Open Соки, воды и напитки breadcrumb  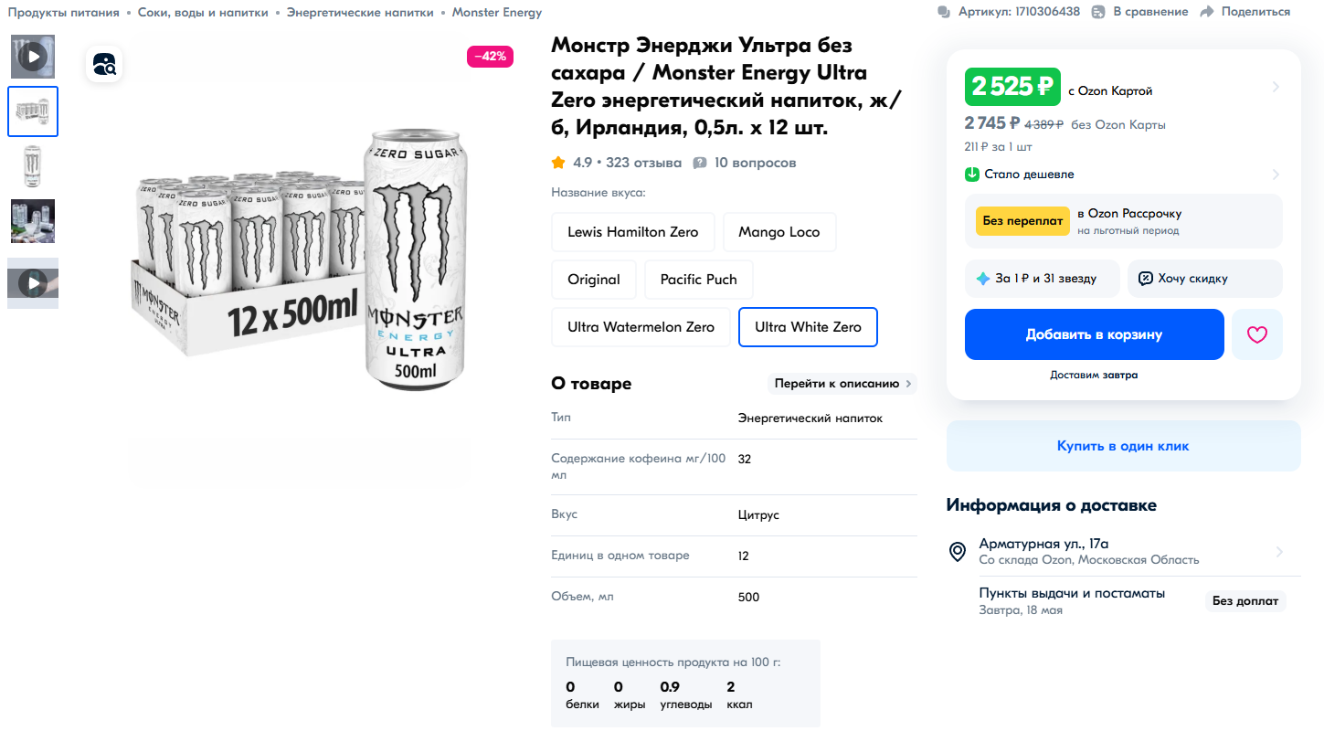203,13
